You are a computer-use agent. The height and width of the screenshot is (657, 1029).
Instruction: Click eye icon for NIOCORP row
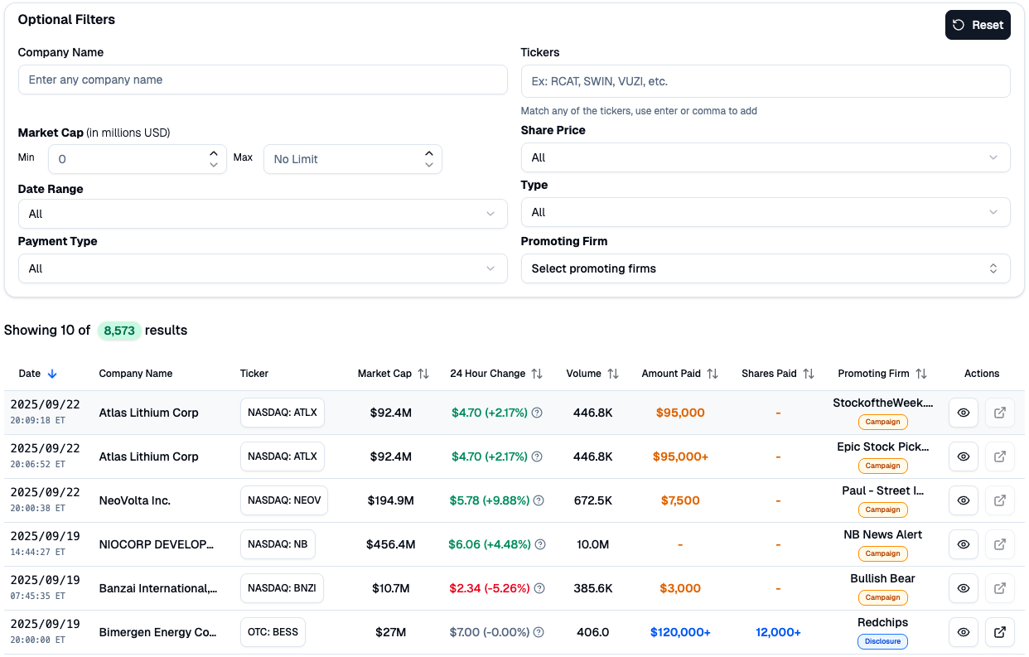point(964,544)
